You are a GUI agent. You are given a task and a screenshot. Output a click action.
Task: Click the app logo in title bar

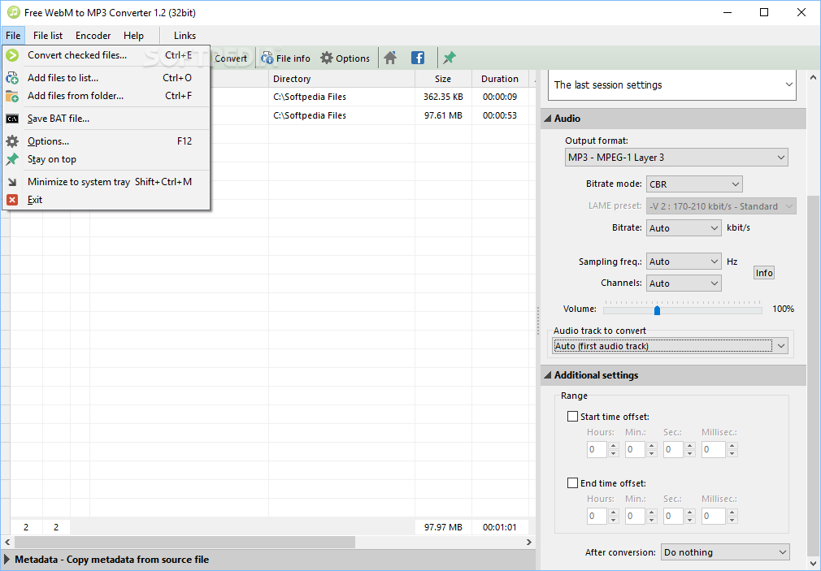click(x=14, y=12)
